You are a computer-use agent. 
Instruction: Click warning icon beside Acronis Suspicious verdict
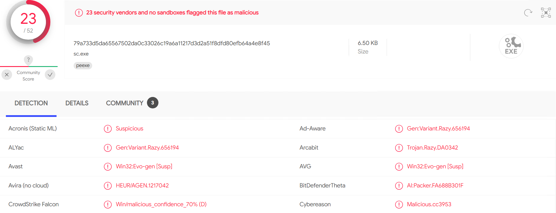[x=108, y=129]
